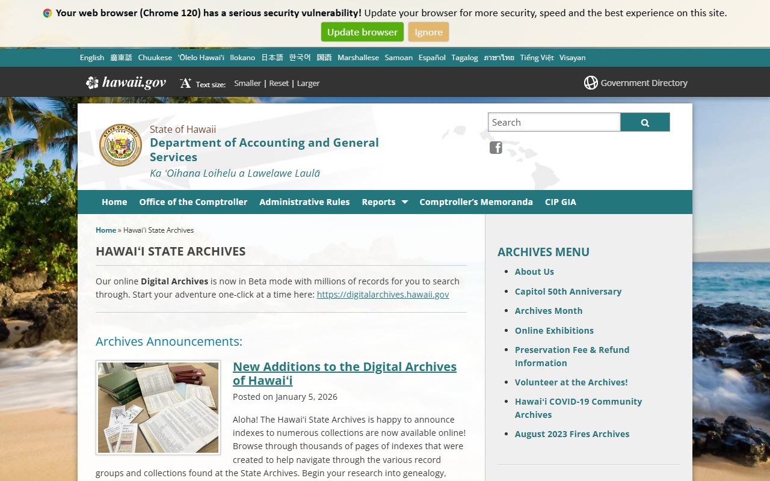
Task: Open Administrative Rules menu item
Action: click(x=304, y=202)
